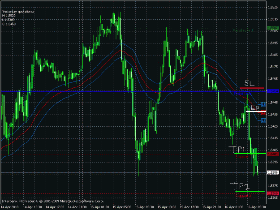Click the 1.5485 price axis label
This screenshot has width=280, height=210.
pyautogui.click(x=273, y=55)
